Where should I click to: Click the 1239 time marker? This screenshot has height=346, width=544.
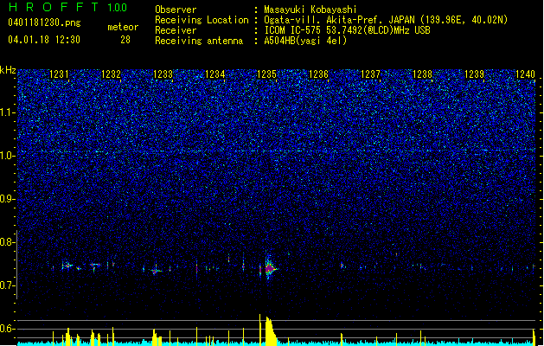[x=474, y=74]
